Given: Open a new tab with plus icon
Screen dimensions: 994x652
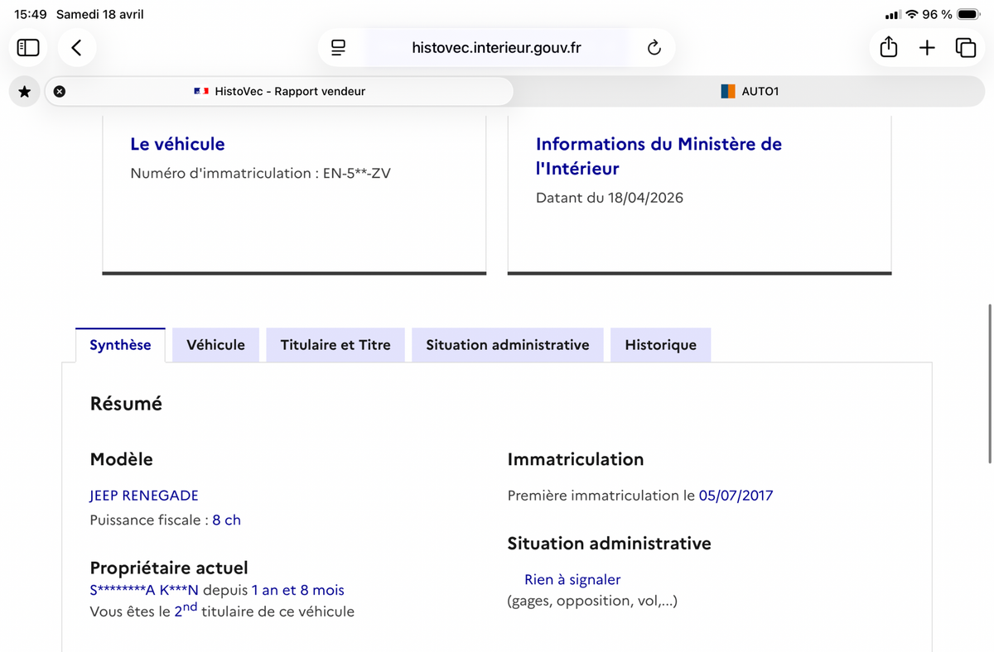Looking at the screenshot, I should pos(927,48).
